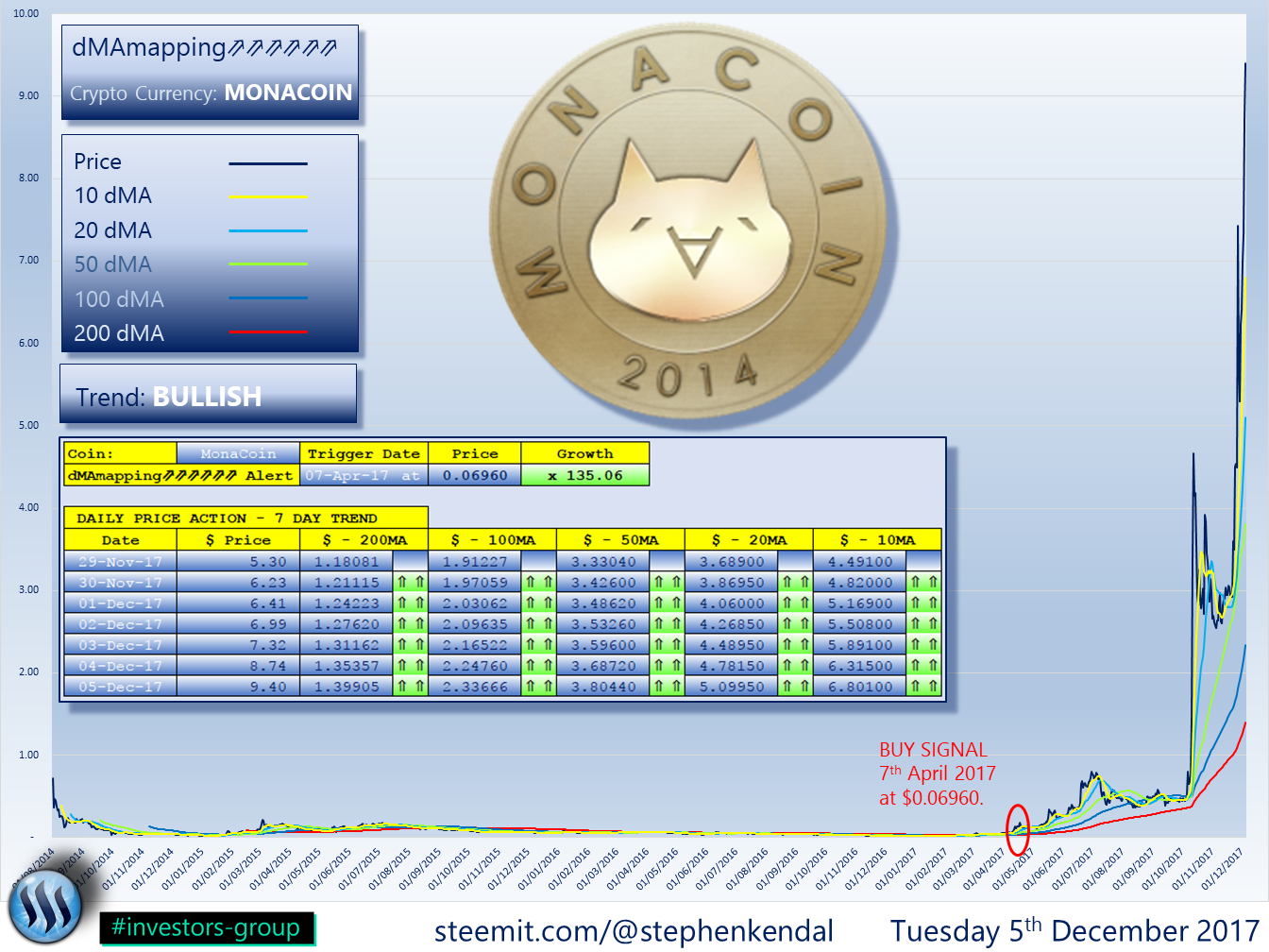Click the green up arrows beside 3.42600
Image resolution: width=1269 pixels, height=952 pixels.
[x=667, y=583]
